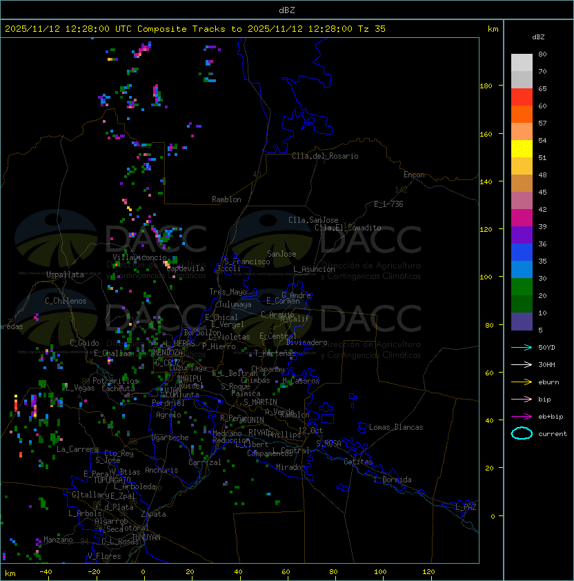574x581 pixels.
Task: Click the Capdevila map label
Action: pos(186,268)
